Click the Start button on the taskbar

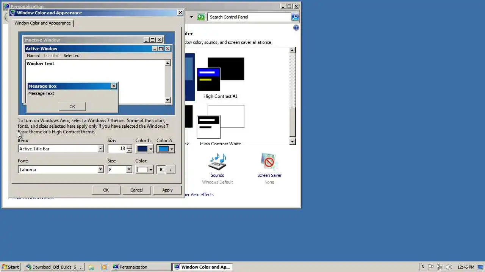tap(10, 267)
